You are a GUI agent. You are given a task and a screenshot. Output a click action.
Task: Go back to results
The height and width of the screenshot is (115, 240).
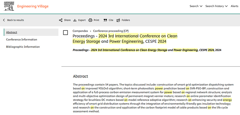point(13,20)
